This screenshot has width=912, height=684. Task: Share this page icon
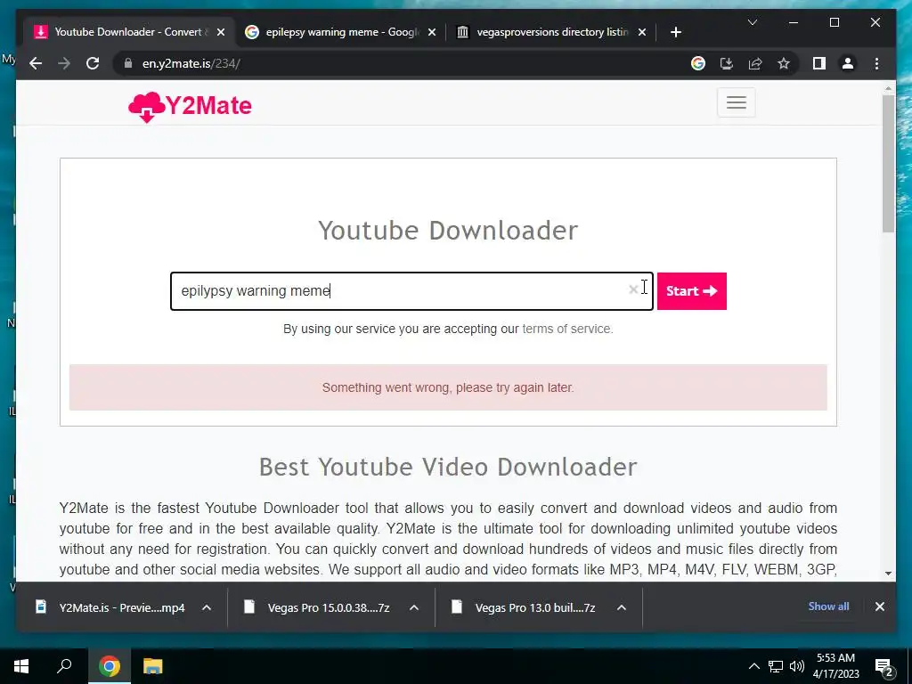755,63
